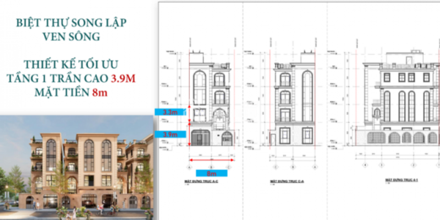This screenshot has height=220, width=440.
Task: Click the heading "BIỆT THỰ SONG LẬP"
Action: [x=72, y=24]
